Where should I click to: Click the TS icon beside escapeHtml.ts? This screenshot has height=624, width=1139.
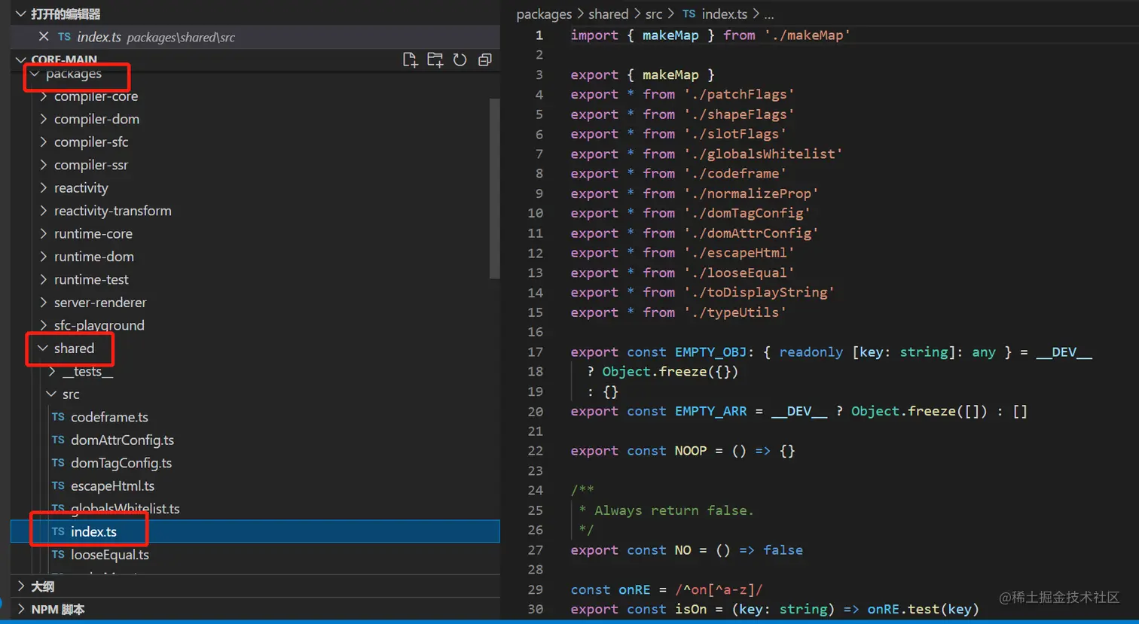pyautogui.click(x=58, y=486)
